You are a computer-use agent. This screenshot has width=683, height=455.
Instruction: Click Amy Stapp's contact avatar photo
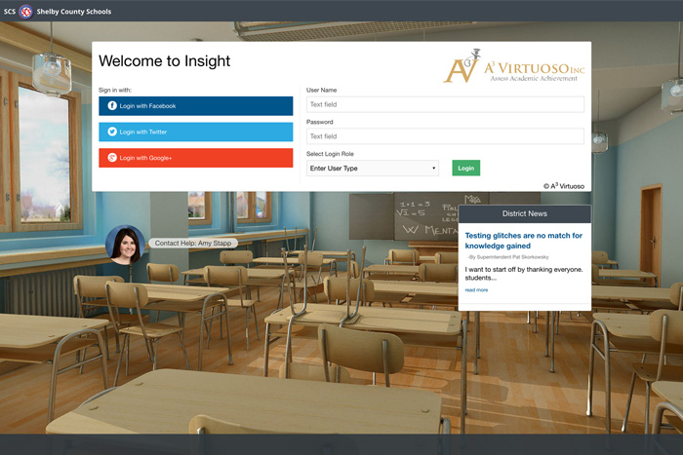[x=125, y=246]
